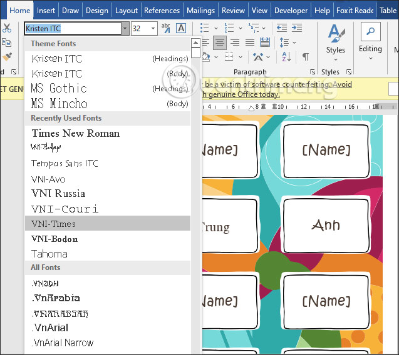This screenshot has width=399, height=355.
Task: Click the Multilevel List icon
Action: pos(254,28)
